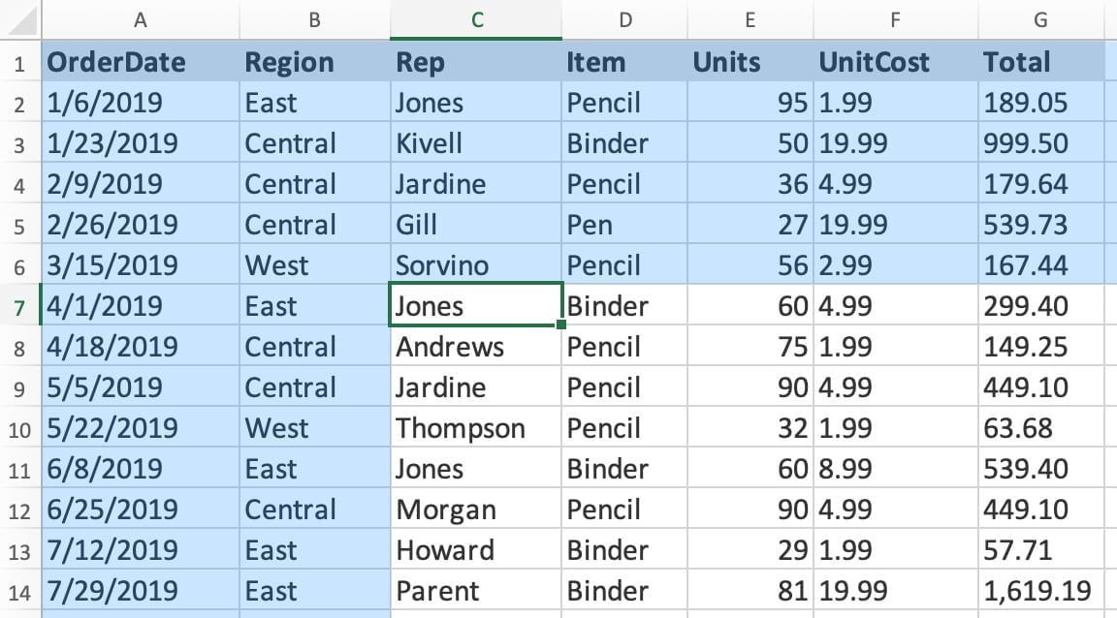Select the Kivell rep cell
The width and height of the screenshot is (1117, 618).
[475, 143]
